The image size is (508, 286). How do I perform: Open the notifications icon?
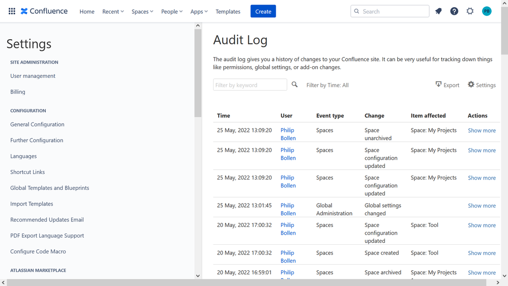[x=438, y=11]
